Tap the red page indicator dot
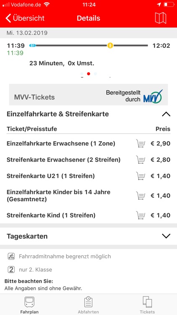 88,74
